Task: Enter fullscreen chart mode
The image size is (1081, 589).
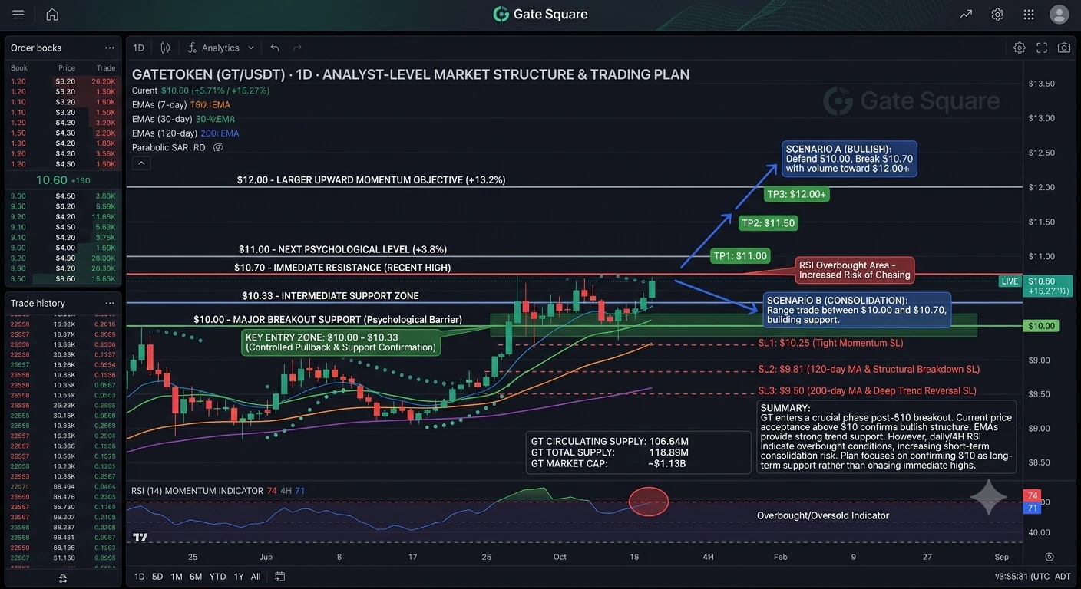Action: coord(1042,48)
